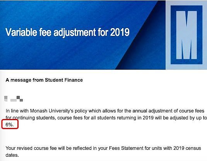The width and height of the screenshot is (207, 161).
Task: Click '2019' in the banner title
Action: click(120, 32)
